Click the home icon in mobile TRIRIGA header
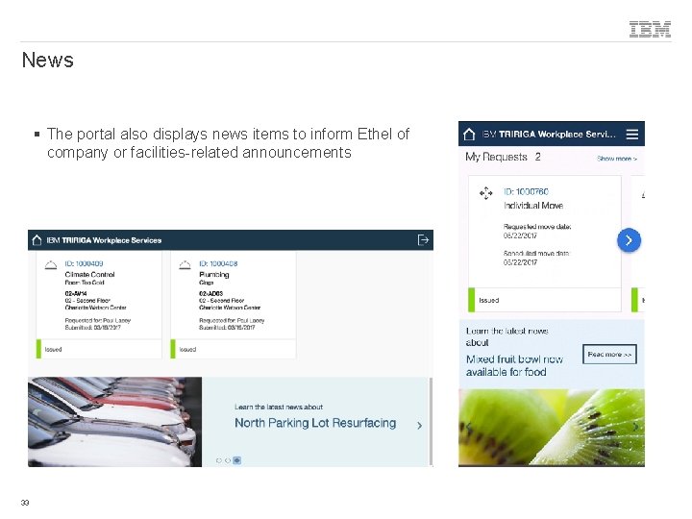Viewport: 692px width, 519px height. [x=469, y=135]
